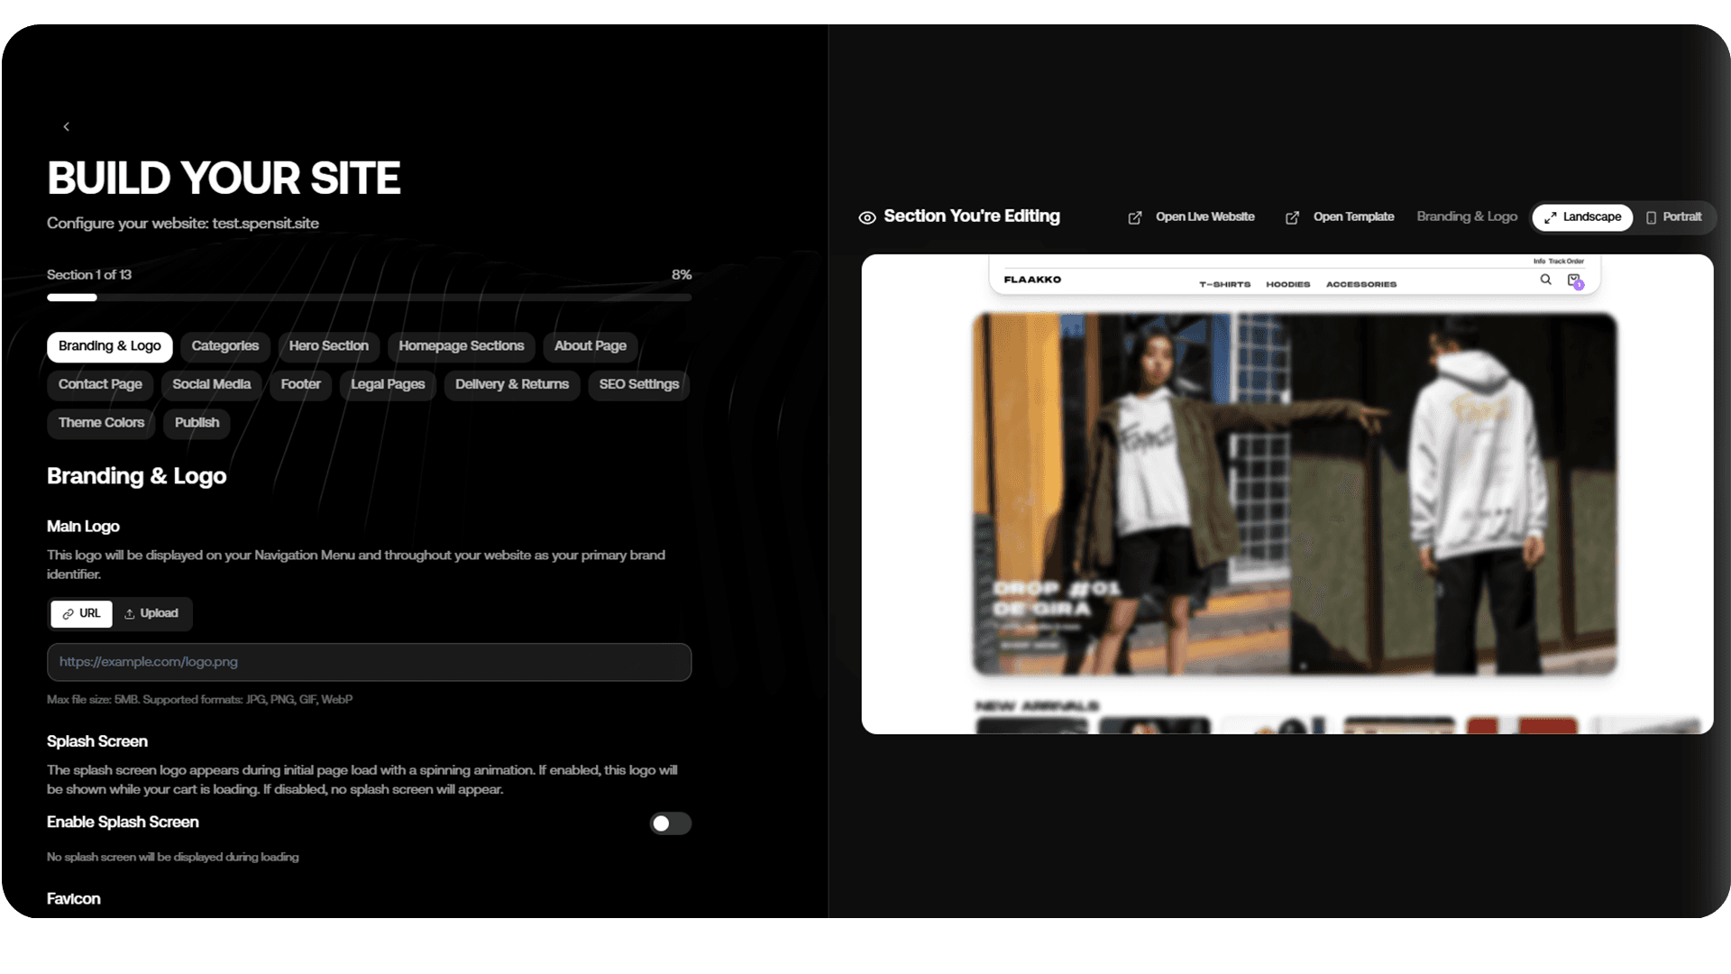Select the Branding & Logo tab
1731x974 pixels.
click(x=110, y=346)
